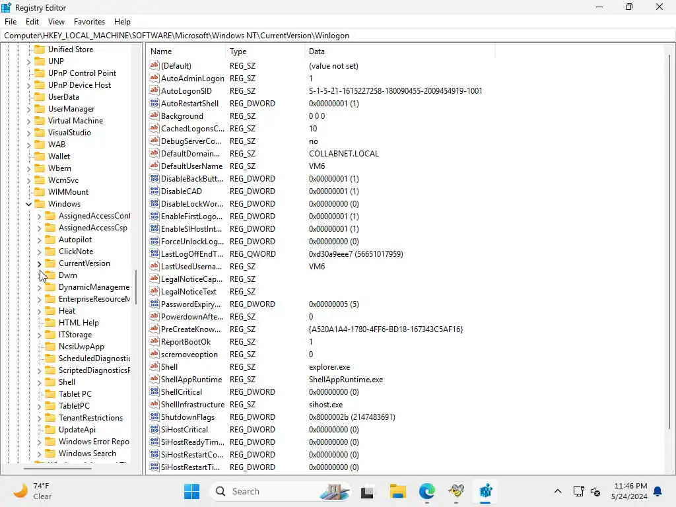The width and height of the screenshot is (676, 507).
Task: Open the Help menu
Action: (122, 22)
